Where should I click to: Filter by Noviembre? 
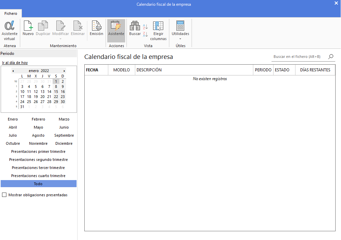point(38,143)
